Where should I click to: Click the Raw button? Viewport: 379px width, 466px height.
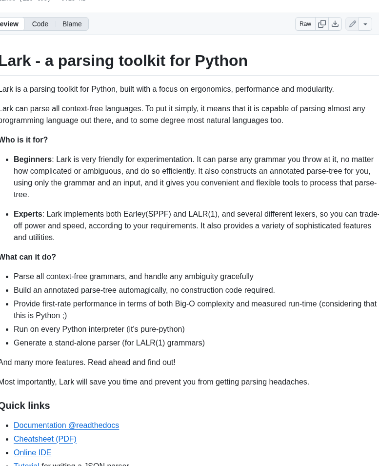(x=305, y=23)
